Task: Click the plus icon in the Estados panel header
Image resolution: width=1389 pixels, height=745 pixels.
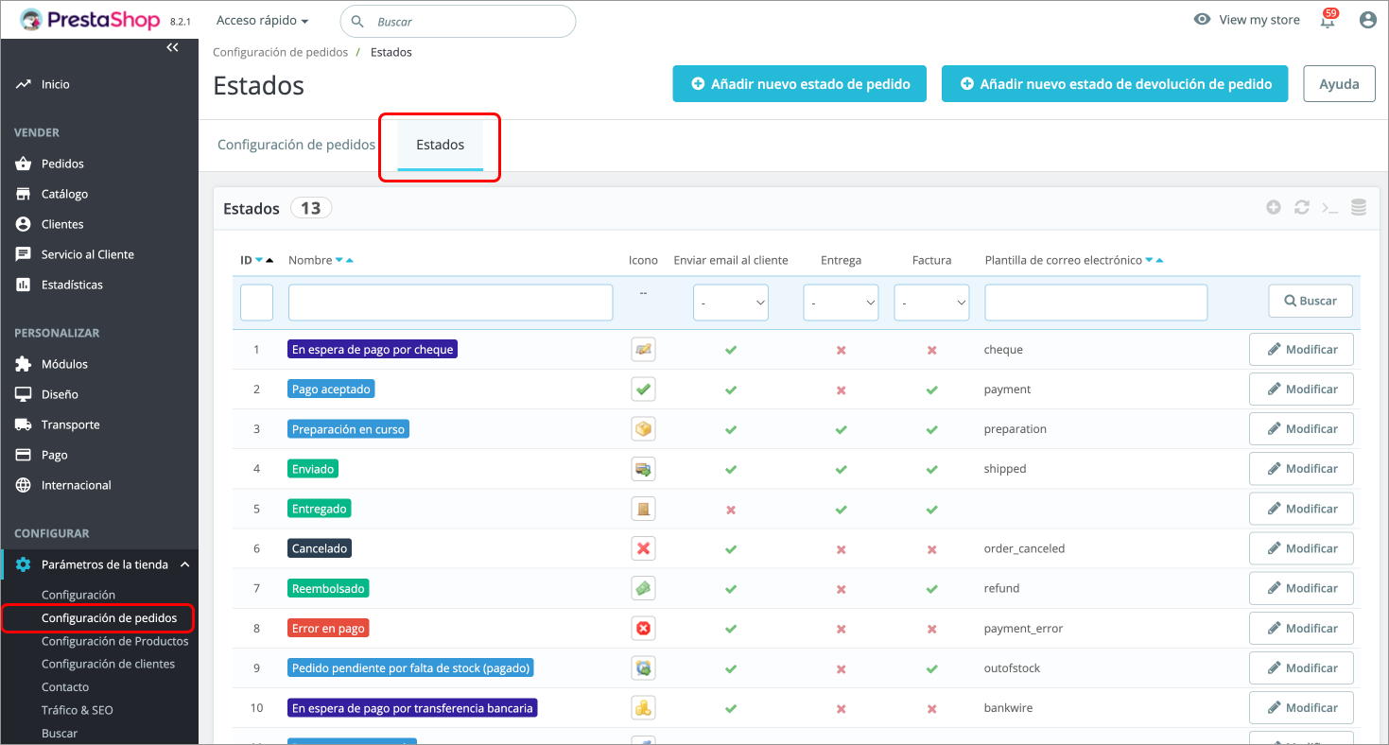Action: click(1274, 206)
